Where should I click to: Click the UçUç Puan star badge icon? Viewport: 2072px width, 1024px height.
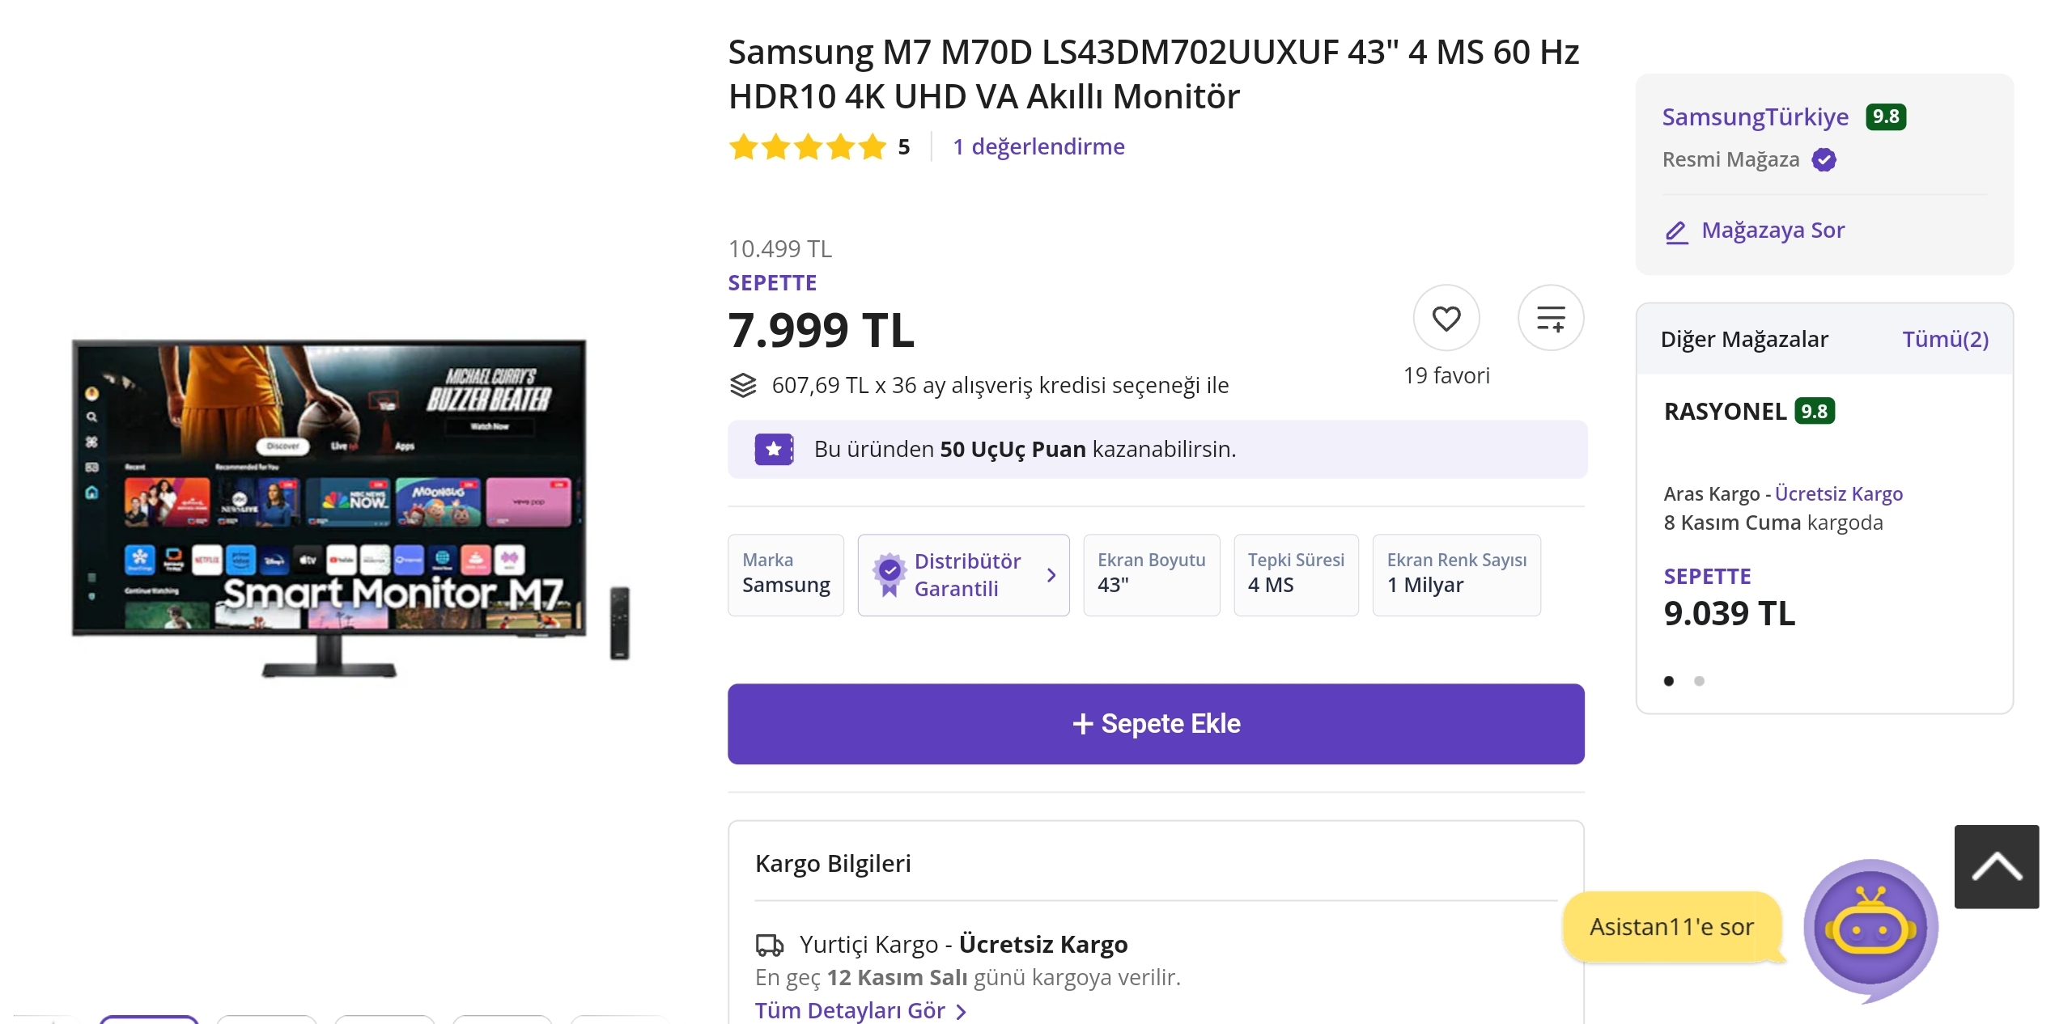click(774, 449)
